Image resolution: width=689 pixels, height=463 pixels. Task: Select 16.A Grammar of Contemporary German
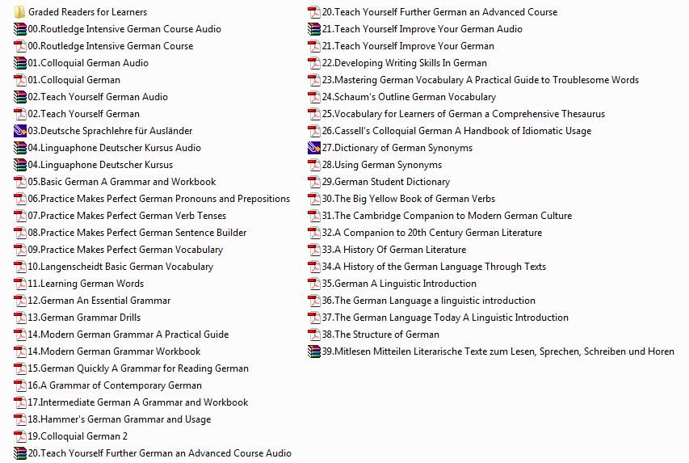115,385
